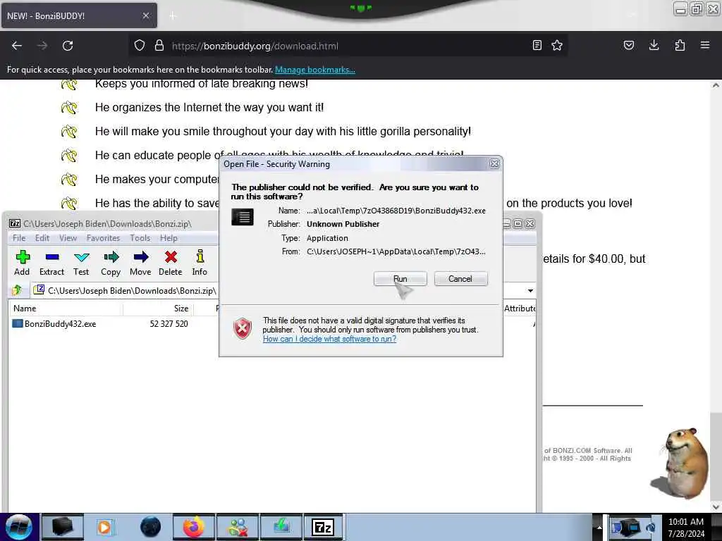This screenshot has width=722, height=541.
Task: Click Firefox in the taskbar
Action: (193, 527)
